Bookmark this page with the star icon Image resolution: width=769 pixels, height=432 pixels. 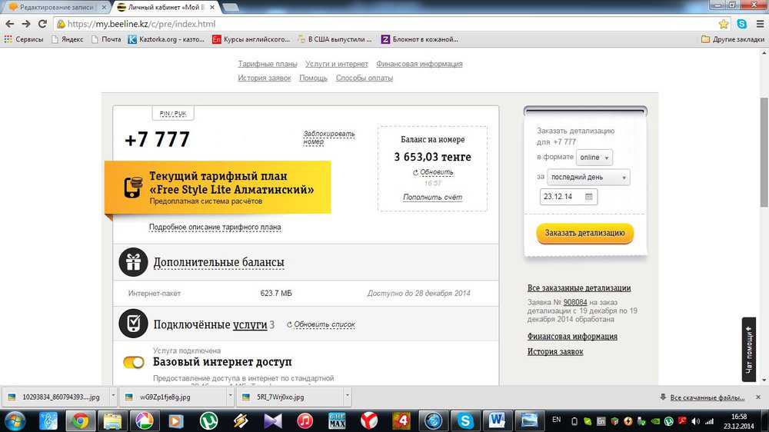[x=724, y=24]
